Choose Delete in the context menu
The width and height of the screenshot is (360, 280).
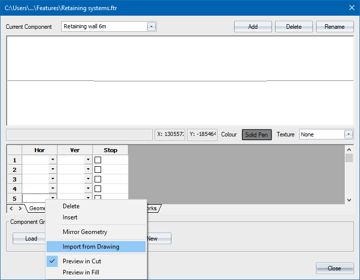[x=71, y=206]
